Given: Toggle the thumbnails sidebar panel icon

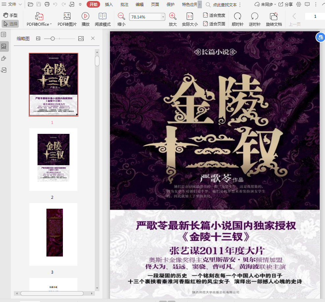Looking at the screenshot, I should pyautogui.click(x=4, y=46).
